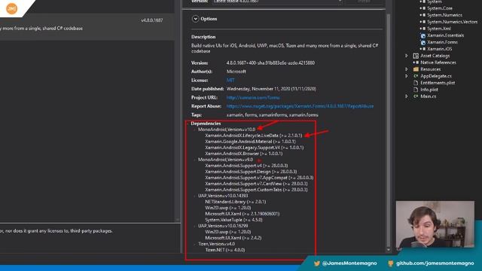Click the author value Microsoft

[x=236, y=72]
